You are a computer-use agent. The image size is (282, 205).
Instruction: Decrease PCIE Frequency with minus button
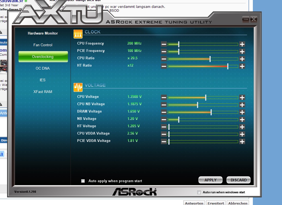[164, 51]
